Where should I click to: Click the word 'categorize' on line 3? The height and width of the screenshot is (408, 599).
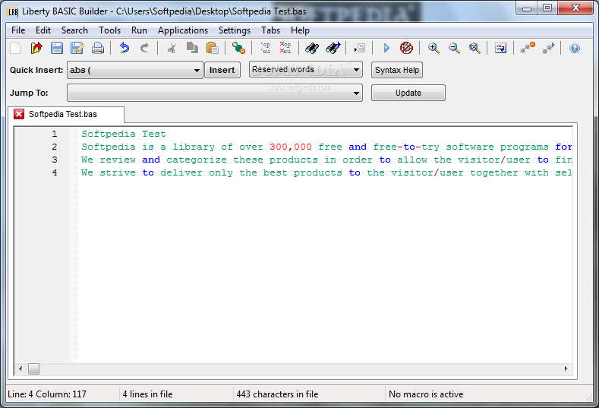pyautogui.click(x=197, y=160)
